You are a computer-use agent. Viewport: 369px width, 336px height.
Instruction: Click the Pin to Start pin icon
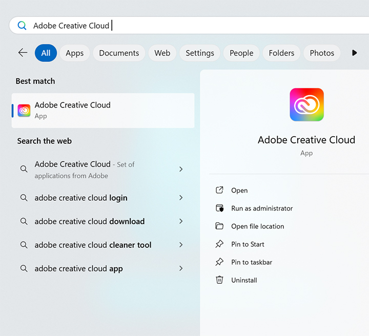pyautogui.click(x=219, y=244)
